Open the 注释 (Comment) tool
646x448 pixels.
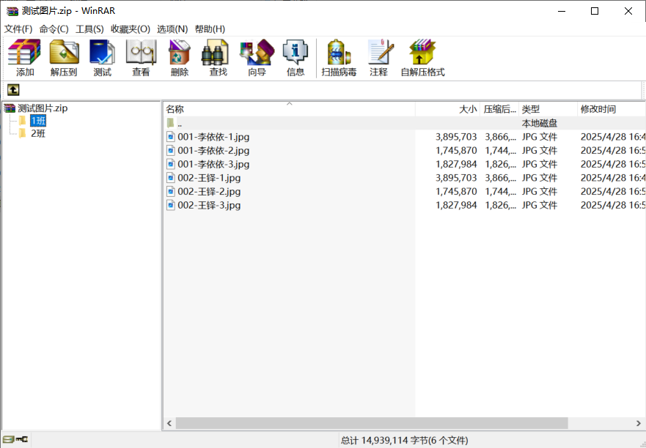point(379,58)
